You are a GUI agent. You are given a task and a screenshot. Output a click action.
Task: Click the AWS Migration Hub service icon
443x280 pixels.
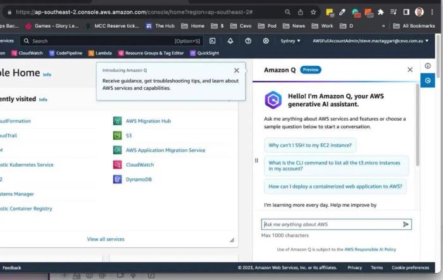coord(117,121)
